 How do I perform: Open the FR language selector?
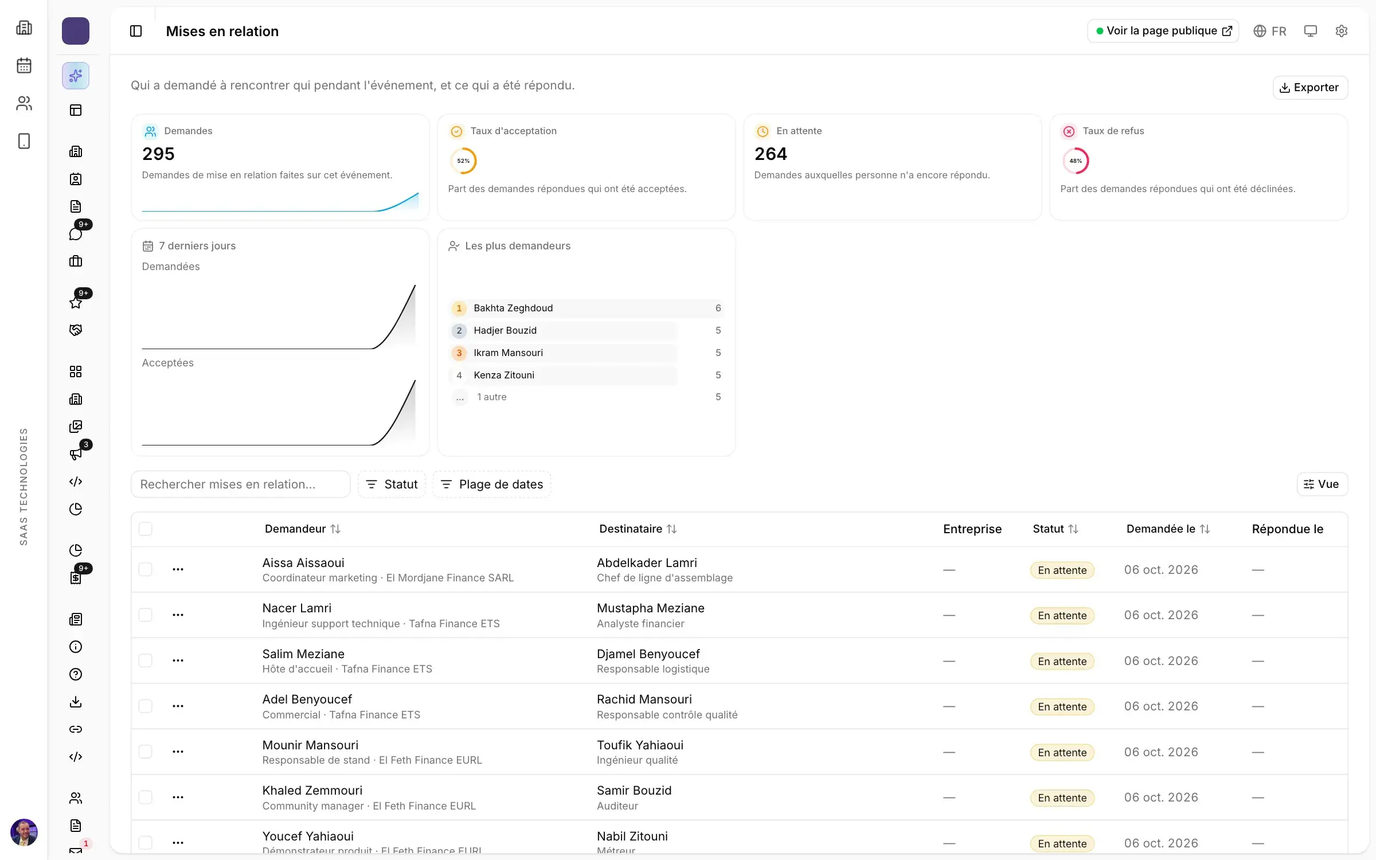[1270, 31]
